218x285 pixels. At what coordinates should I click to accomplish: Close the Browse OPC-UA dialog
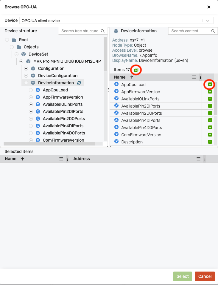pos(209,7)
